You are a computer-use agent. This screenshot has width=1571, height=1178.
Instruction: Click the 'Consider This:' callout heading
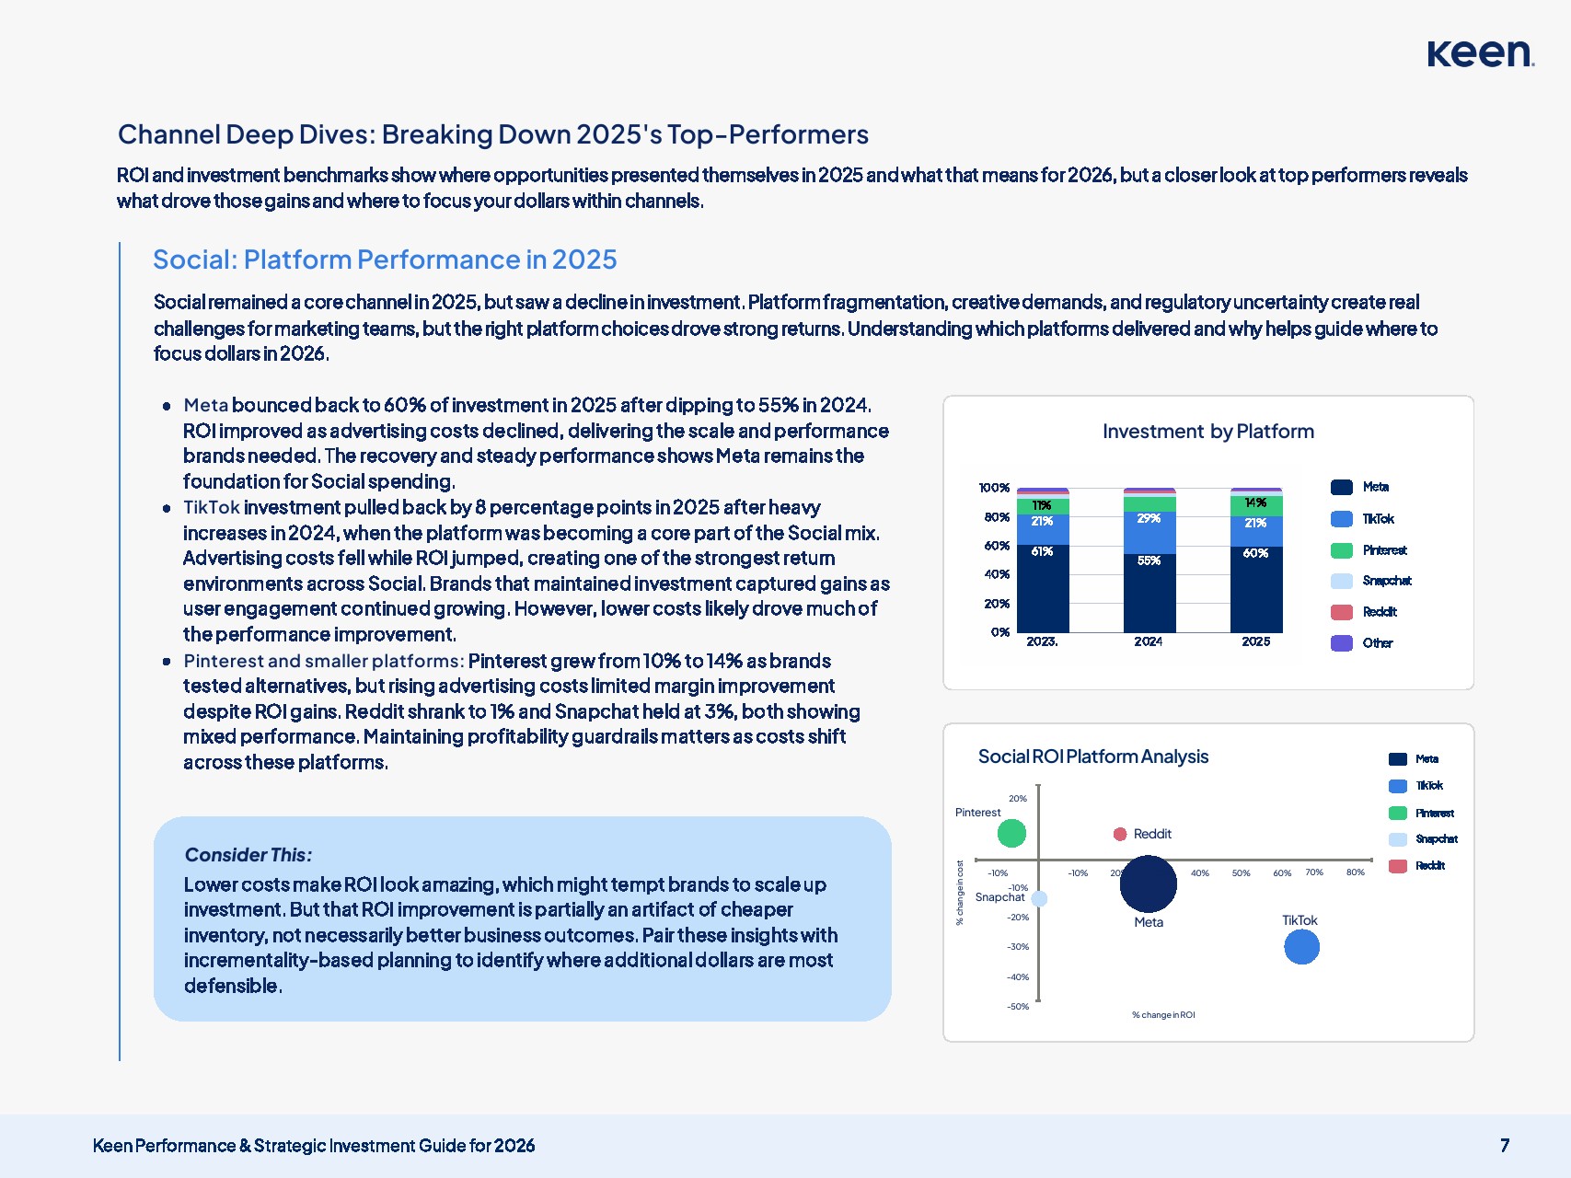point(248,855)
